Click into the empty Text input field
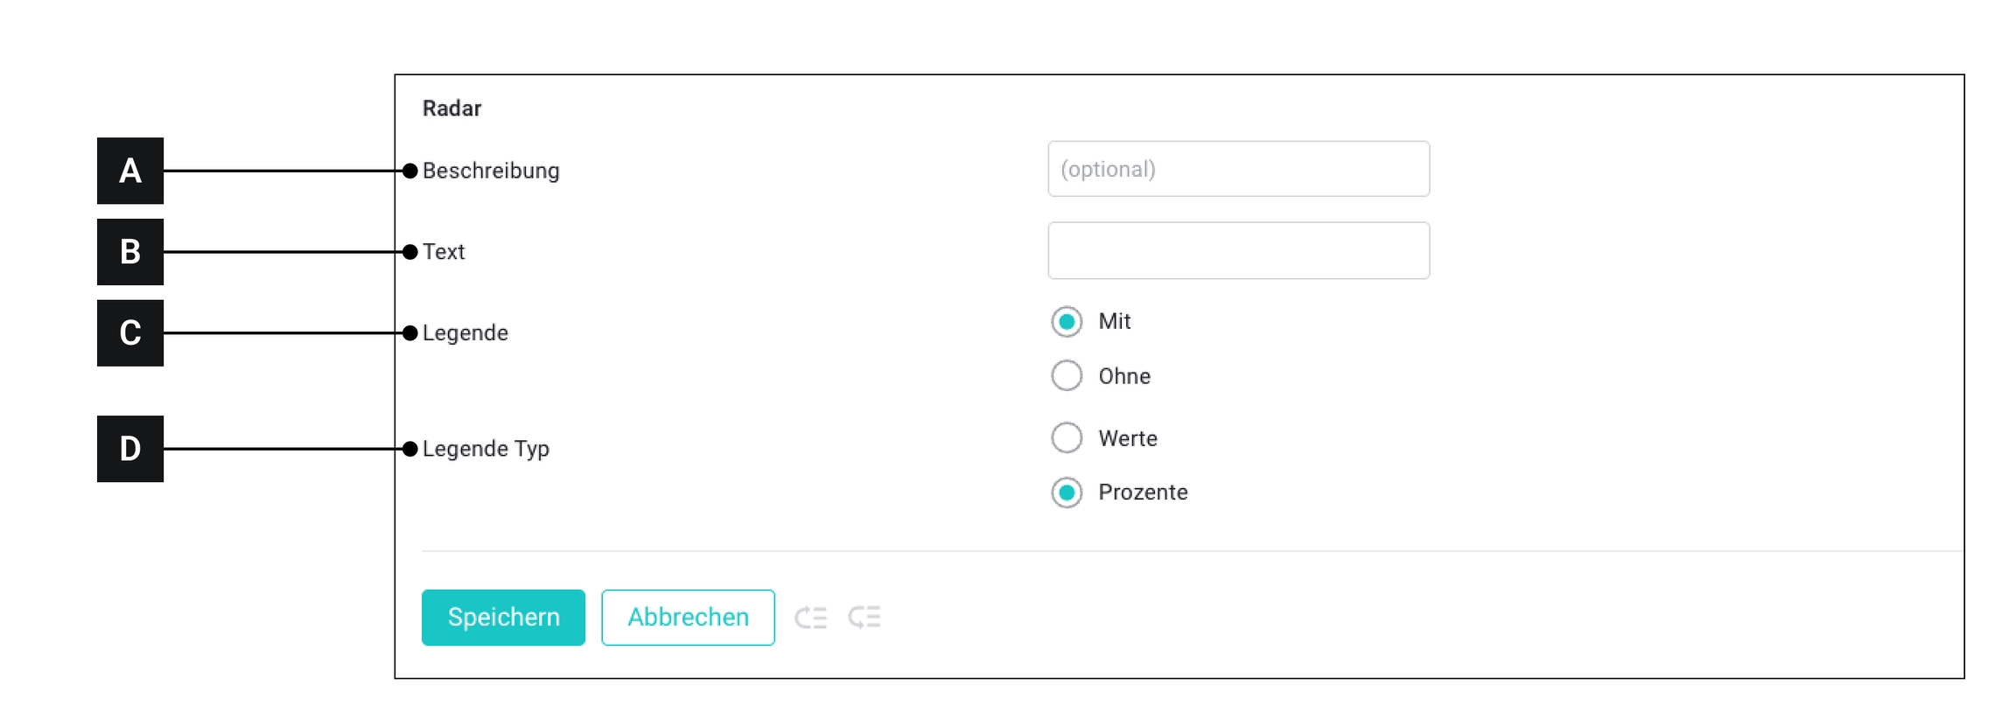2016x727 pixels. coord(1238,251)
